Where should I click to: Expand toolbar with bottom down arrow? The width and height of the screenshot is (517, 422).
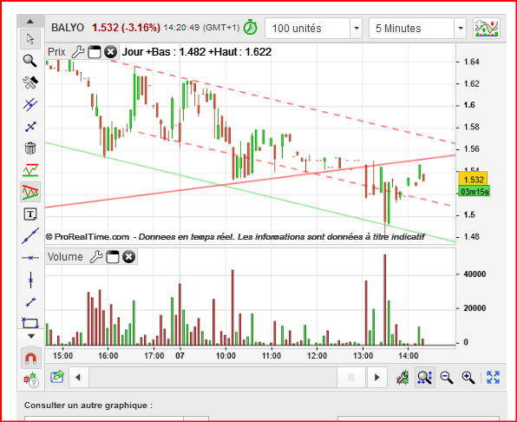click(x=31, y=336)
